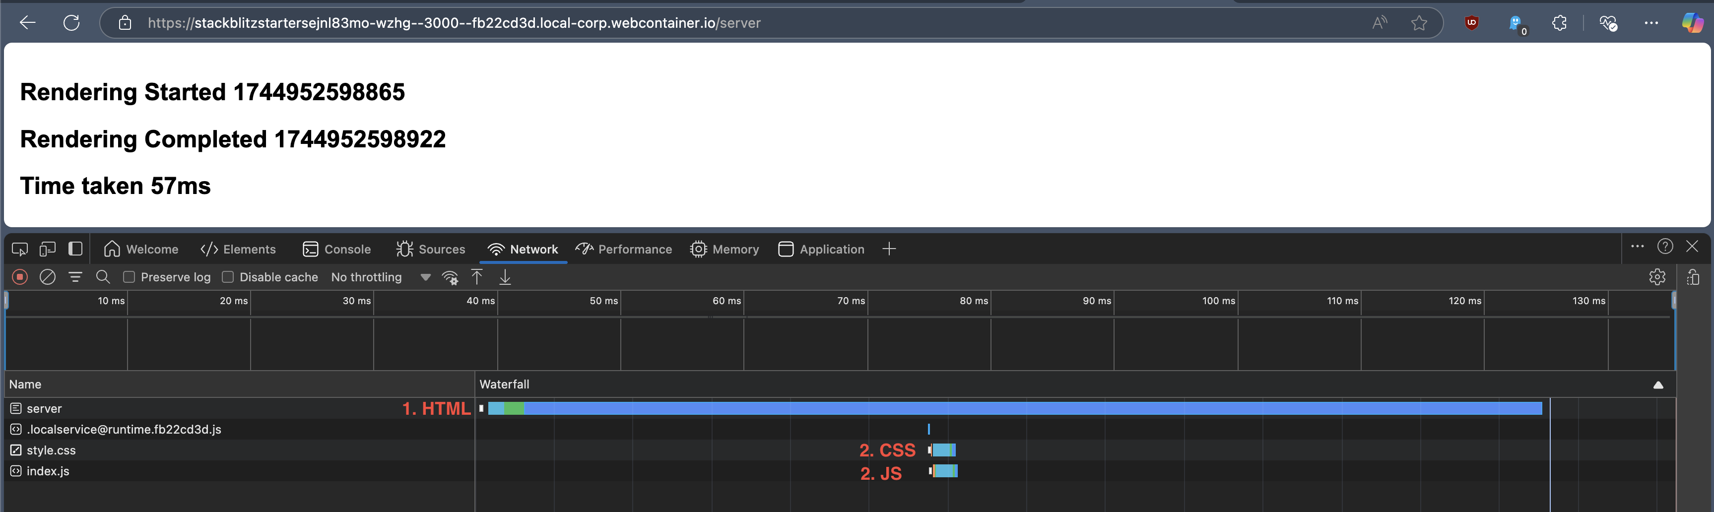Open Customize and control DevTools menu

click(1638, 247)
